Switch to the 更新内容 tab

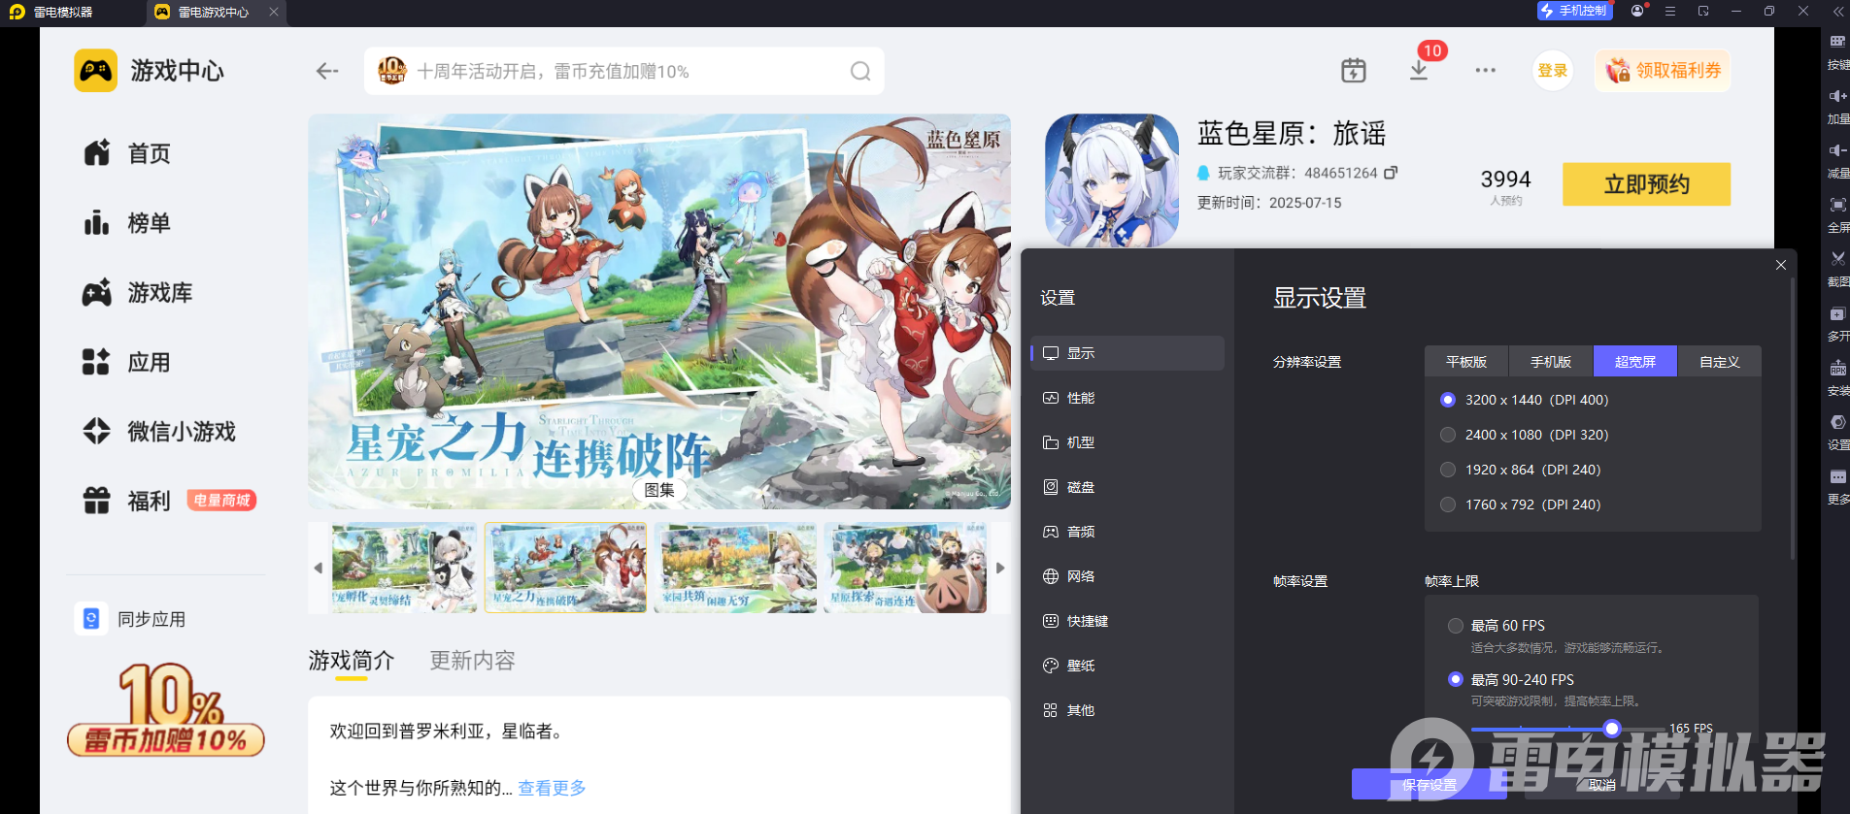pos(473,661)
